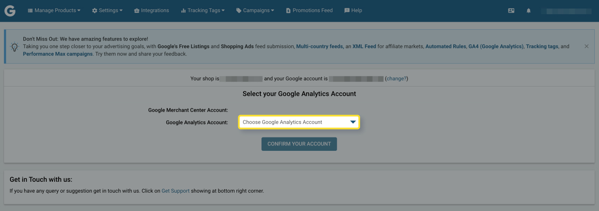
Task: Open the Settings dropdown menu
Action: (107, 10)
